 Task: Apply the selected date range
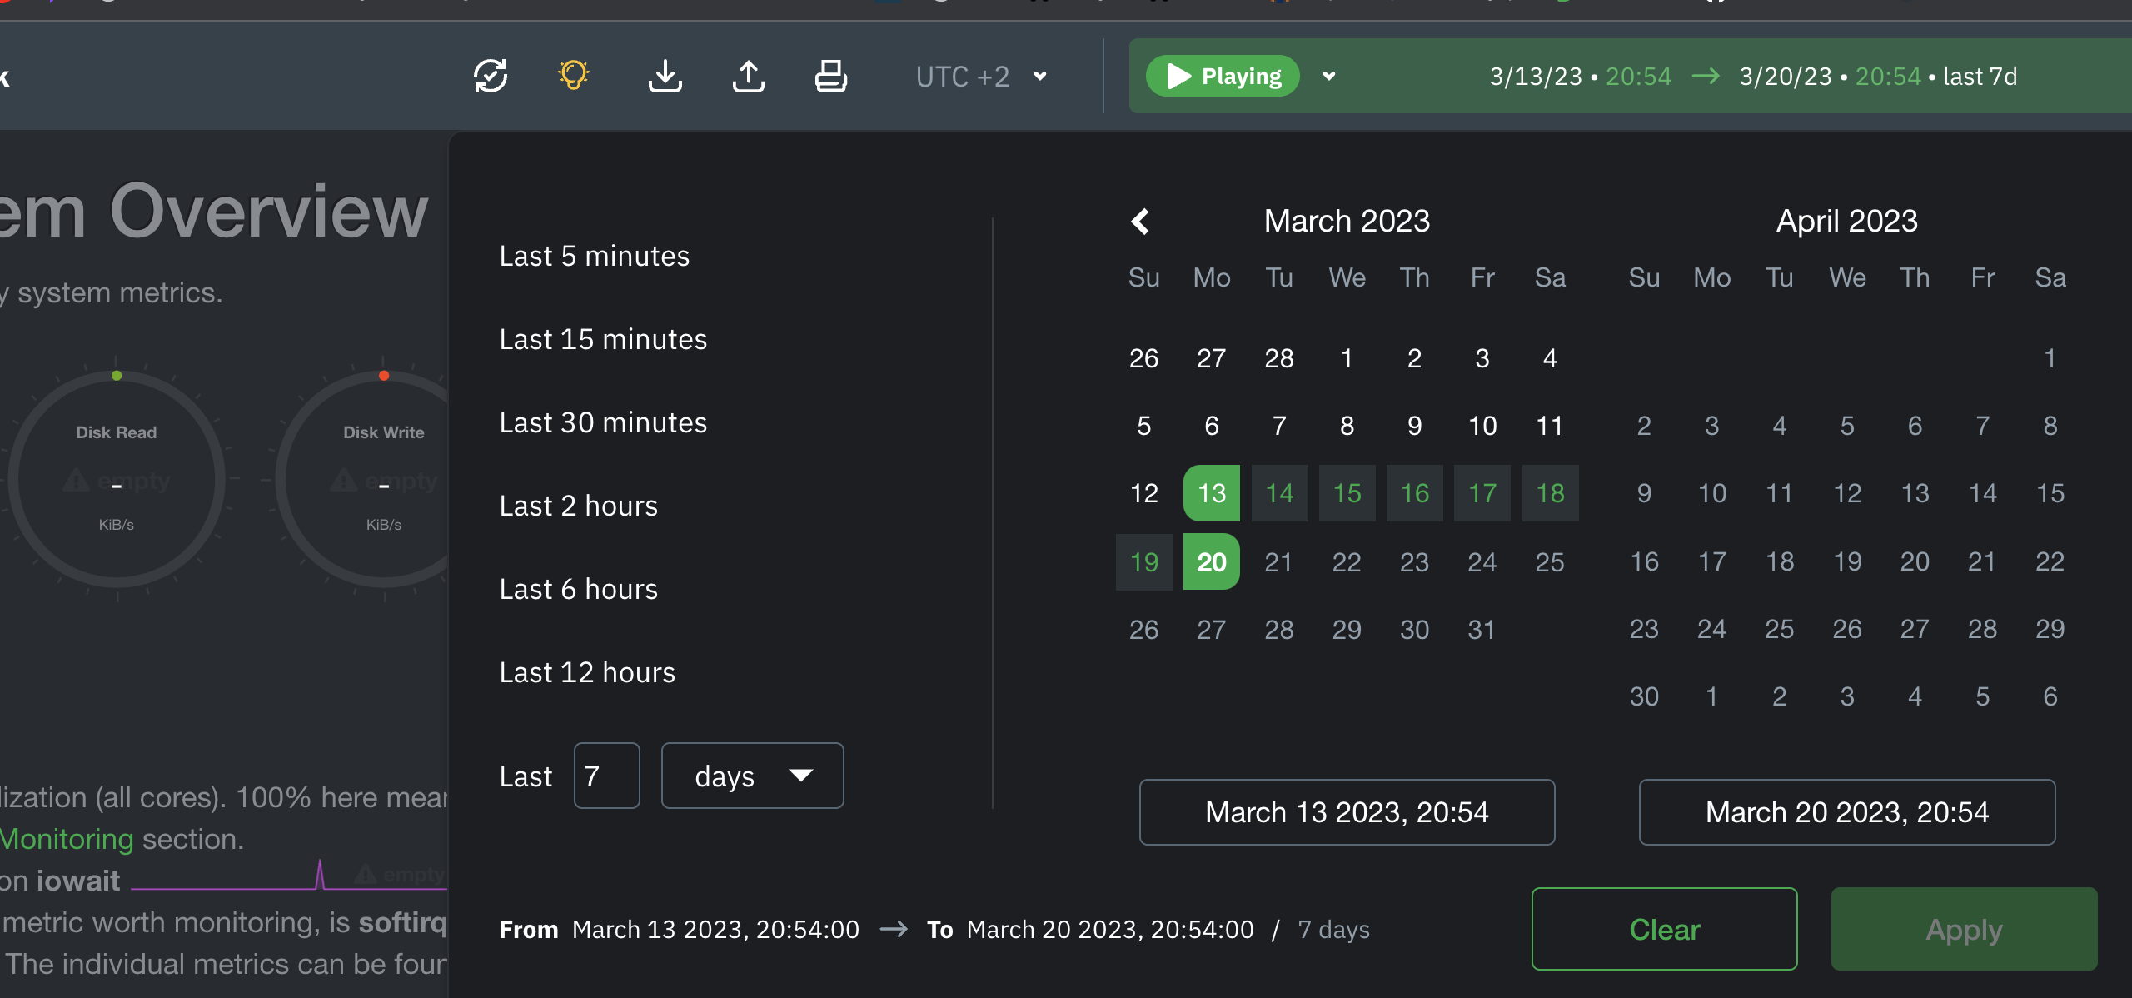[x=1964, y=929]
